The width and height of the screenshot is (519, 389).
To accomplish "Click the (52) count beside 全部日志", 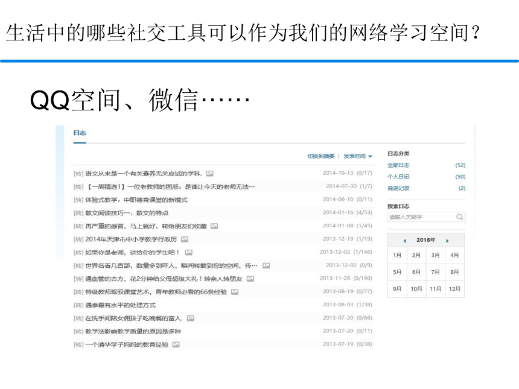I will 460,165.
